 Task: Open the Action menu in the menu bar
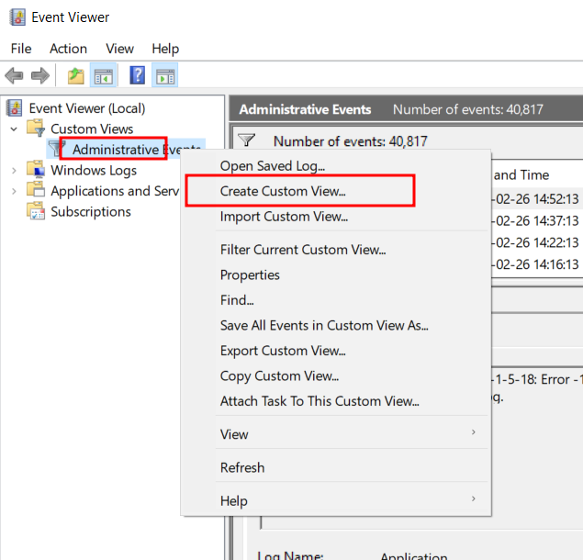(68, 49)
